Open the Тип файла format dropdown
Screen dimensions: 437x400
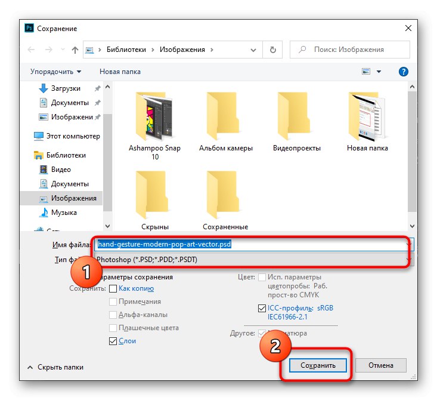coord(253,260)
